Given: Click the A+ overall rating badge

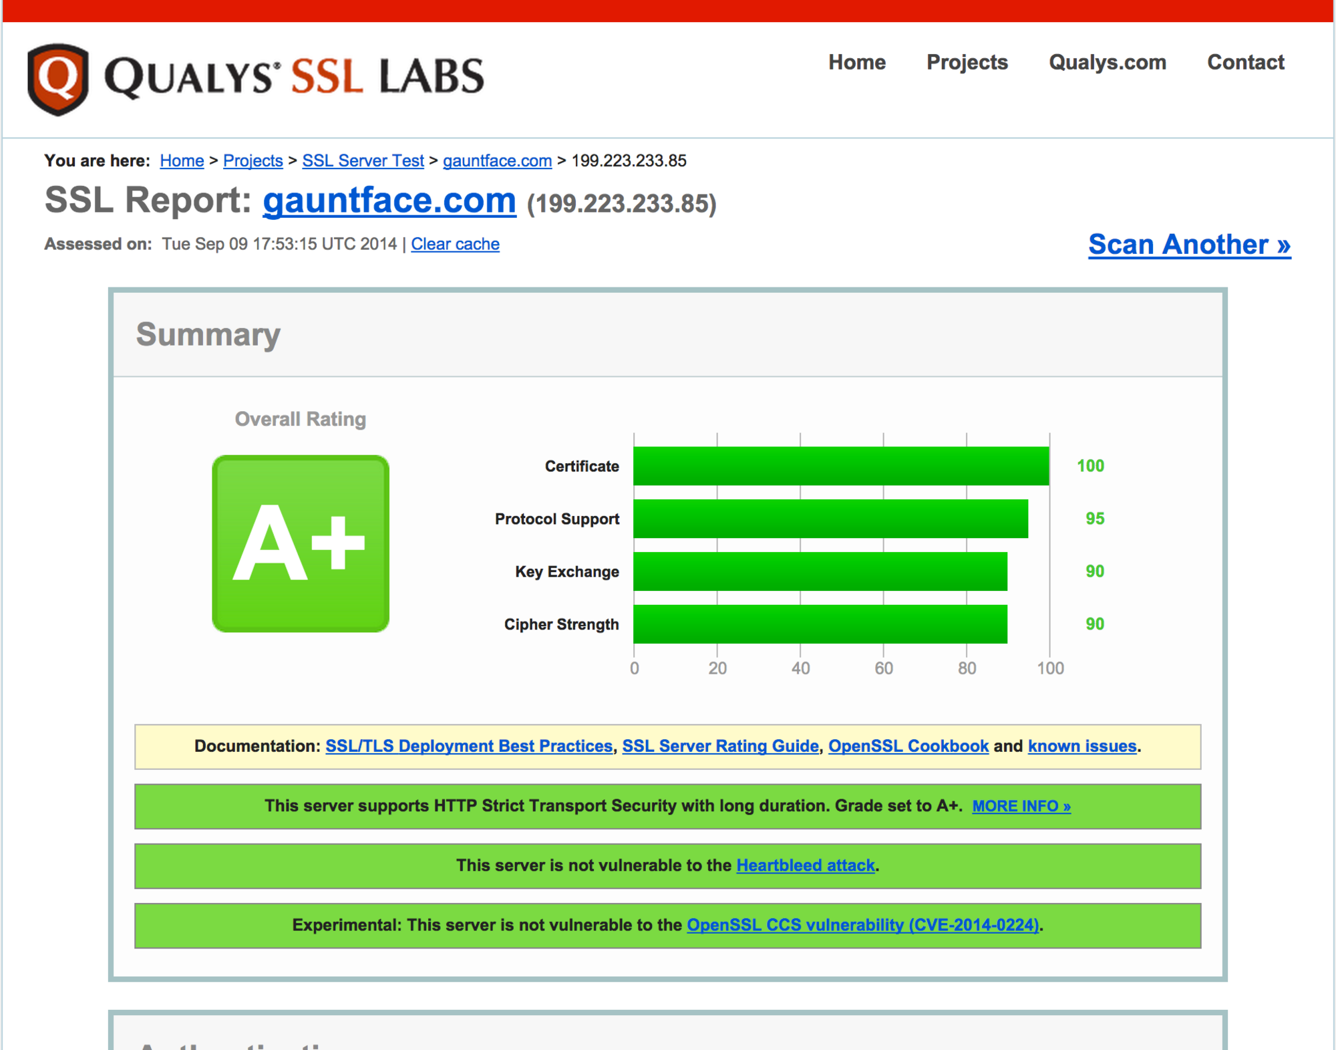Looking at the screenshot, I should click(301, 543).
